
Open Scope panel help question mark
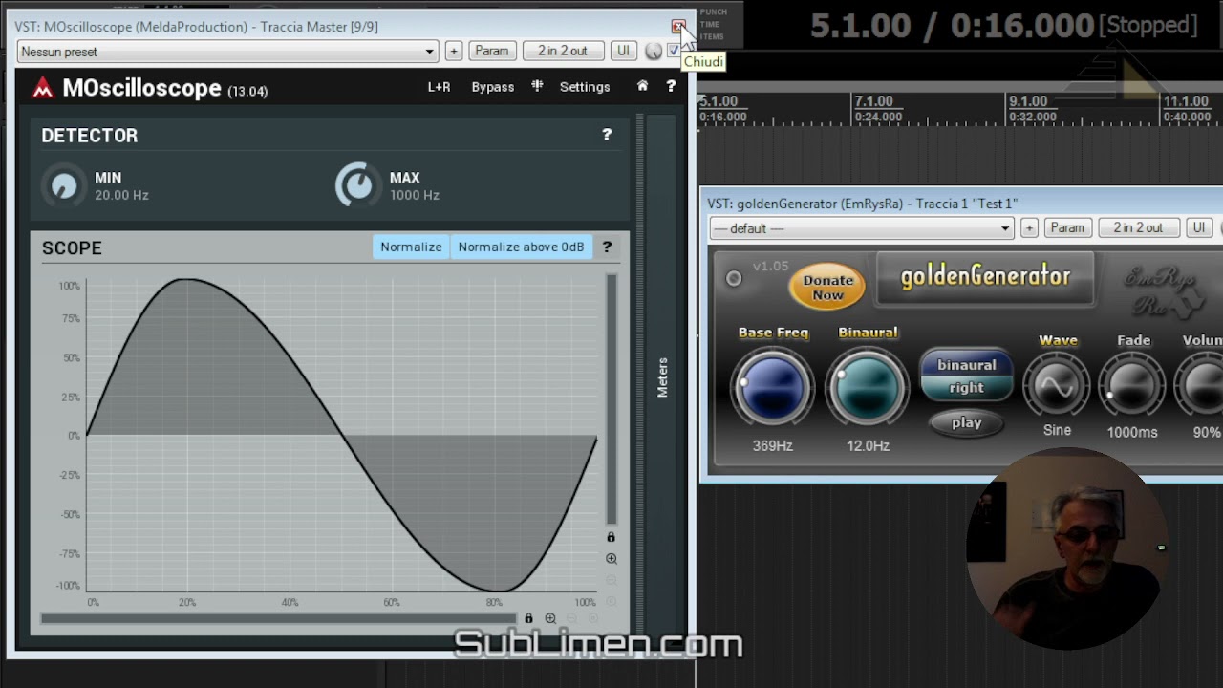point(607,247)
